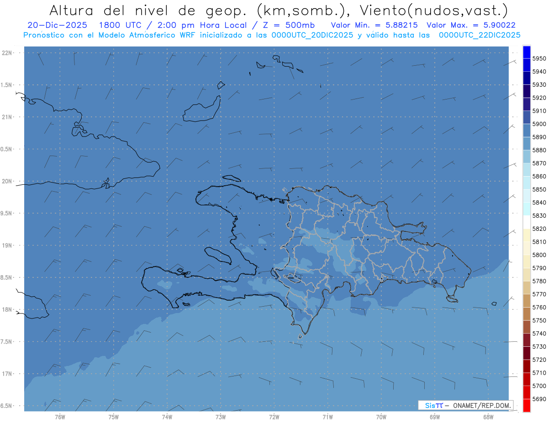The height and width of the screenshot is (423, 548).
Task: Click the '76W' longitude label
Action: tap(60, 417)
